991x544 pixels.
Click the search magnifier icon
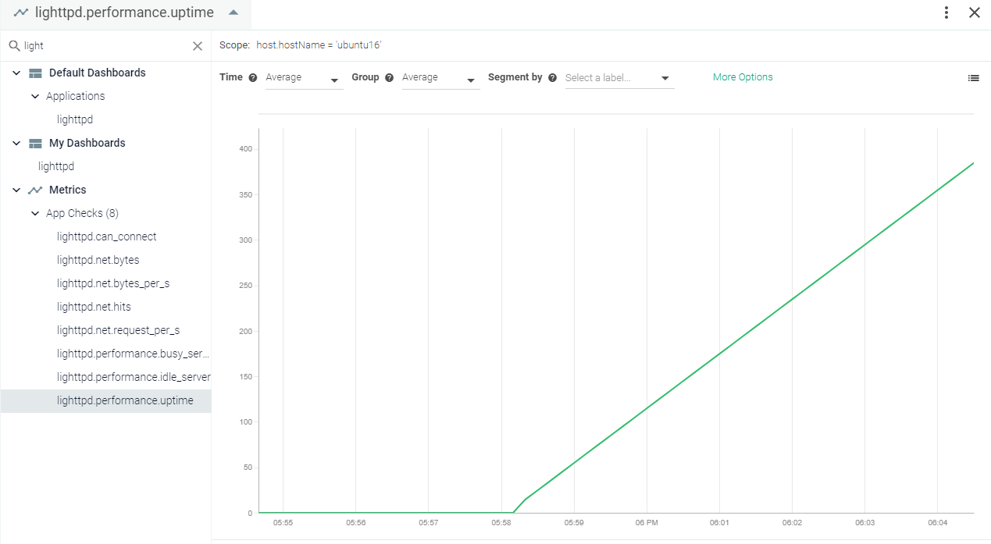click(x=14, y=46)
